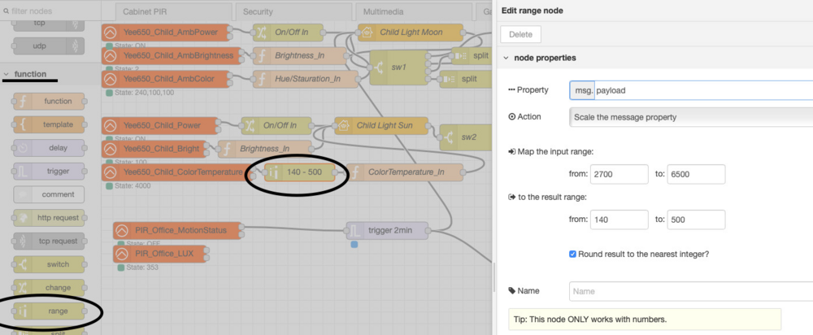The image size is (813, 335).
Task: Open the msg. property type selector
Action: pyautogui.click(x=582, y=90)
